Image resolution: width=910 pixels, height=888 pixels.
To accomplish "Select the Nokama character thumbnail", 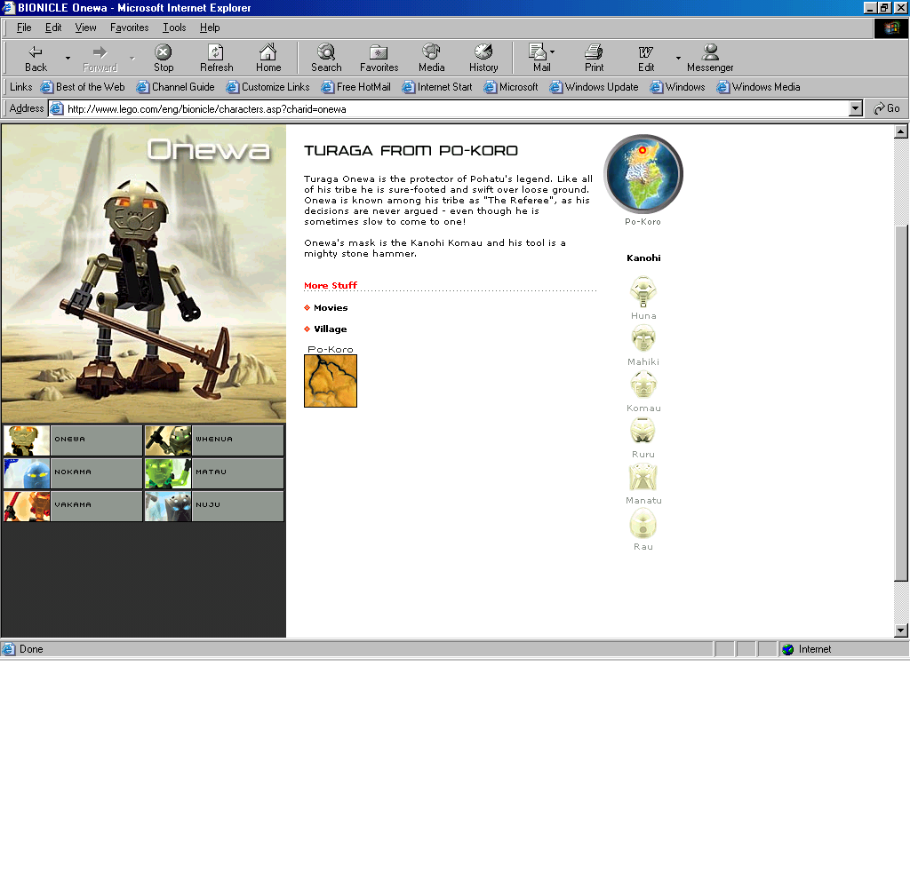I will [73, 472].
